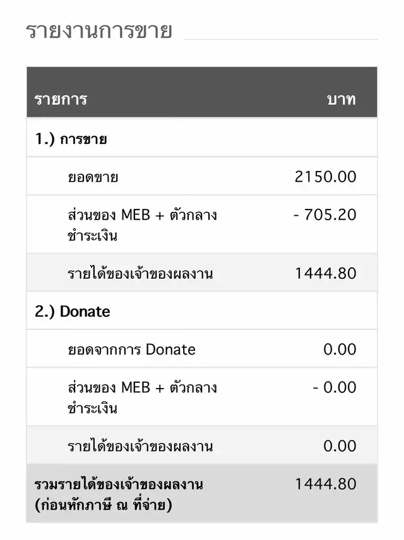Click the 2.) Donate section heading
This screenshot has height=540, width=404.
[73, 312]
